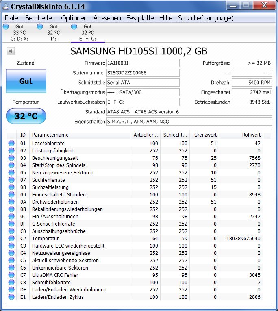Click the Laufwerksbuchstaben field E: F: G:
278x311 pixels.
point(143,102)
